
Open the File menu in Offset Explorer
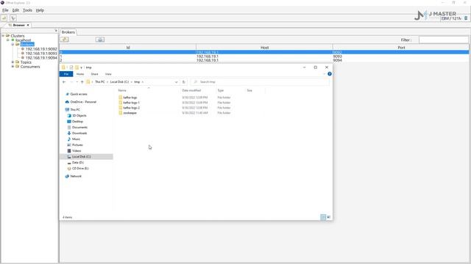tap(5, 10)
